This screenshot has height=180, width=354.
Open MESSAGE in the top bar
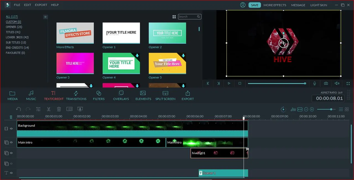[298, 5]
